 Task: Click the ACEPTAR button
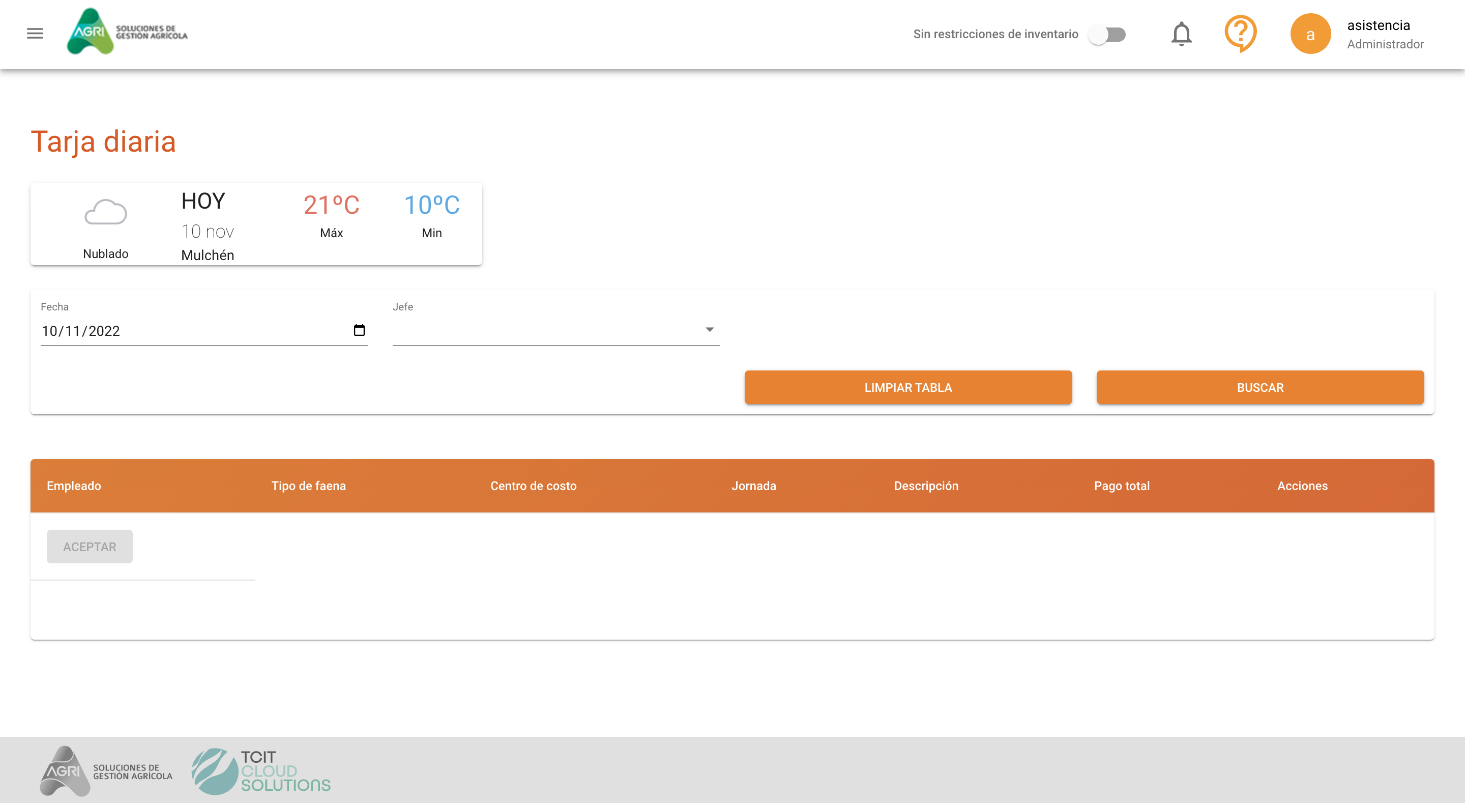tap(90, 547)
